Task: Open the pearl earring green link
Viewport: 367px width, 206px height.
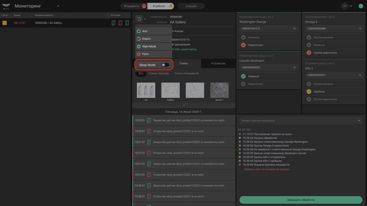Action: point(184,49)
